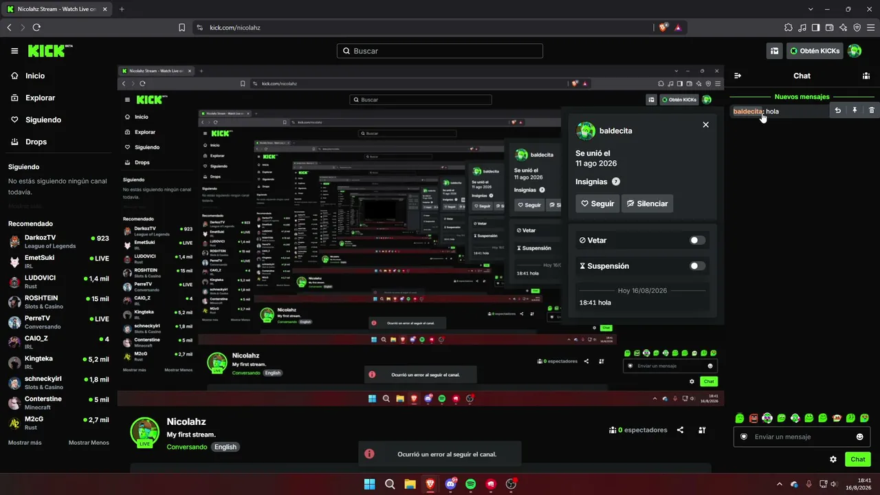The width and height of the screenshot is (880, 495).
Task: Click Mostrar Menos under recommended channels
Action: point(89,442)
